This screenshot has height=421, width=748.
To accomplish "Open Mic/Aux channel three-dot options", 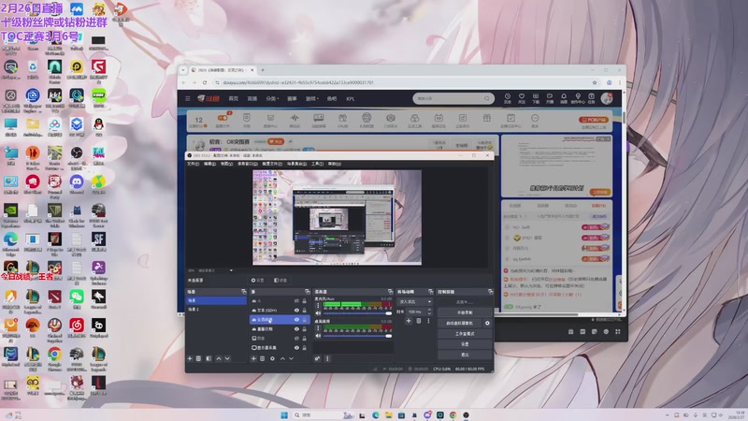I will 318,305.
